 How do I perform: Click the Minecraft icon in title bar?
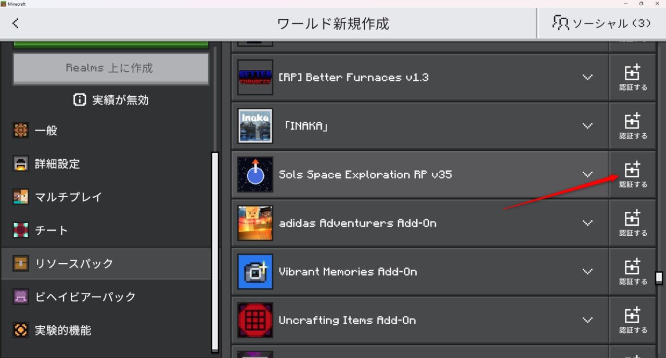pos(4,4)
